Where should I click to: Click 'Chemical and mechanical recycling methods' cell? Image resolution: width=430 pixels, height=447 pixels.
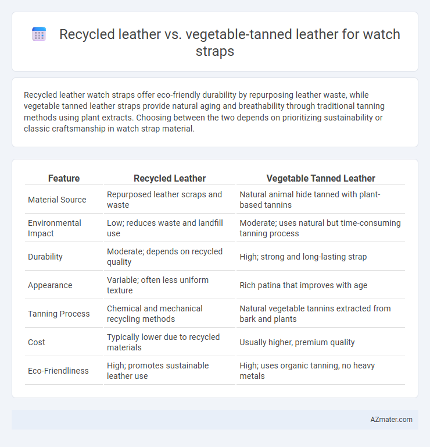click(155, 314)
